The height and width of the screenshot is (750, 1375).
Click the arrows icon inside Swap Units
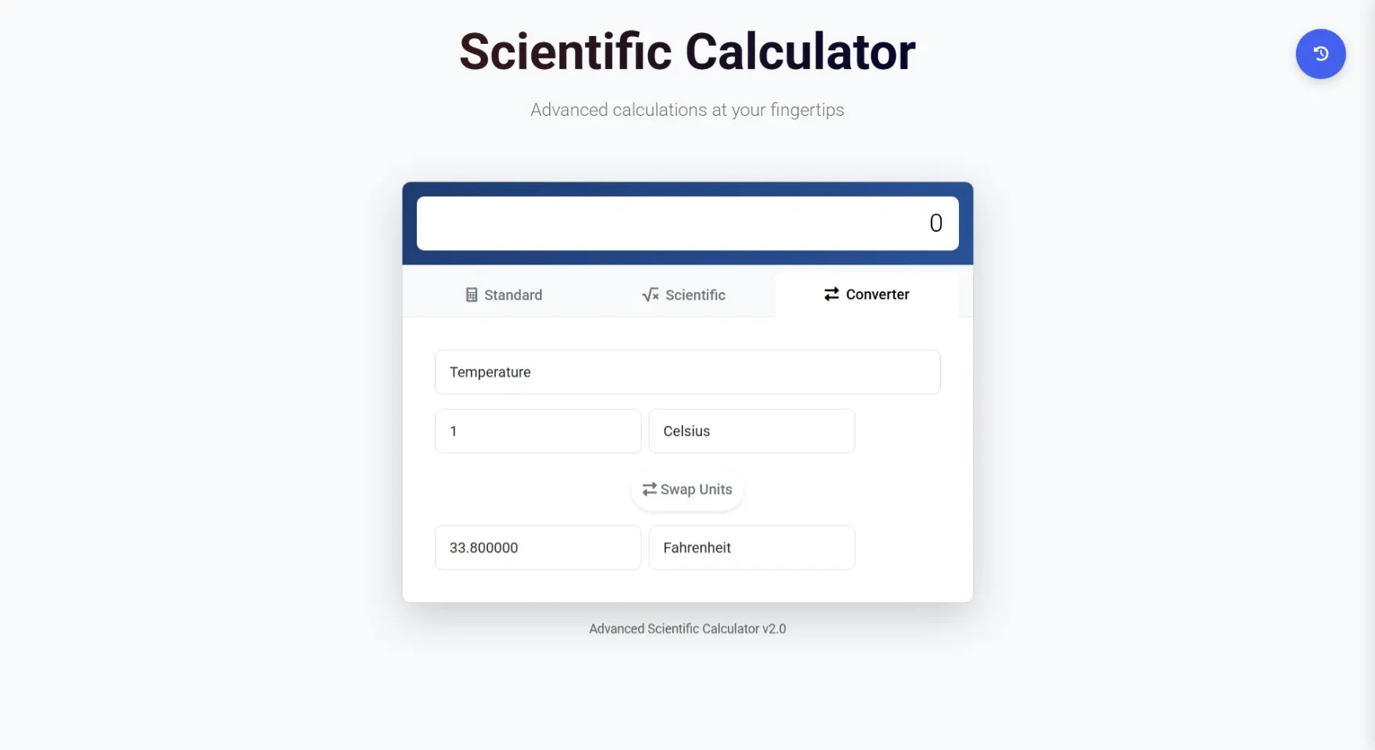point(649,489)
